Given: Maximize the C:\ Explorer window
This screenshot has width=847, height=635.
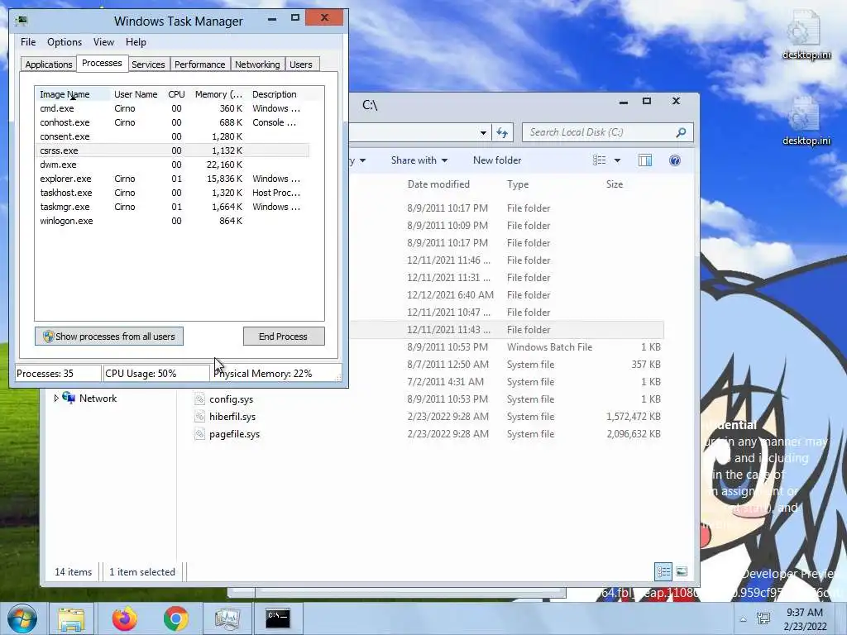Looking at the screenshot, I should tap(647, 101).
